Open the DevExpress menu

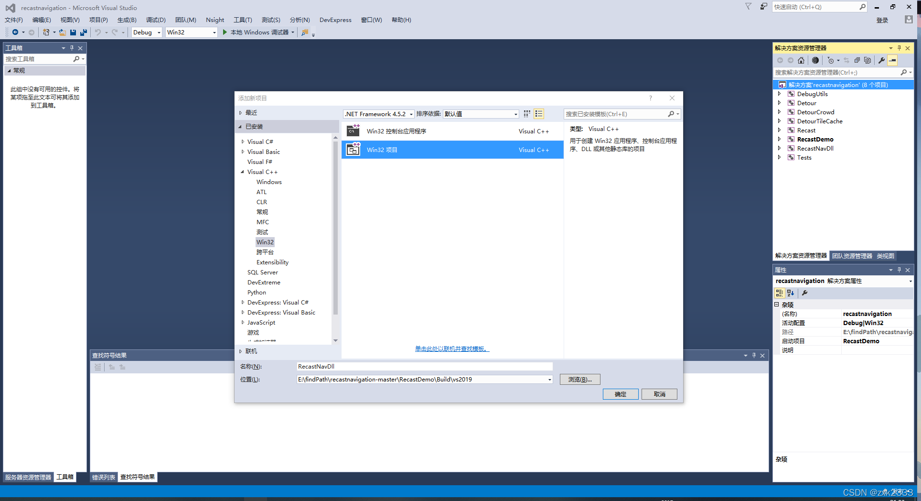tap(335, 20)
